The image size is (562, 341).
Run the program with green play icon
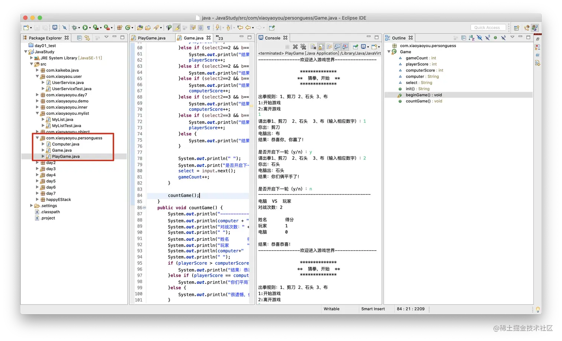pyautogui.click(x=85, y=27)
